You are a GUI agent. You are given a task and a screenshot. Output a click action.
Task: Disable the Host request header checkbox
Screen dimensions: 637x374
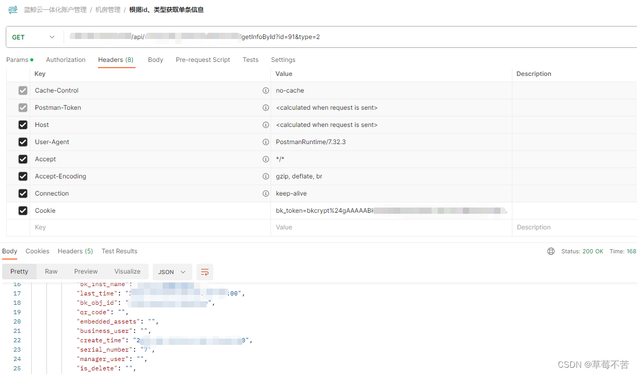coord(22,124)
